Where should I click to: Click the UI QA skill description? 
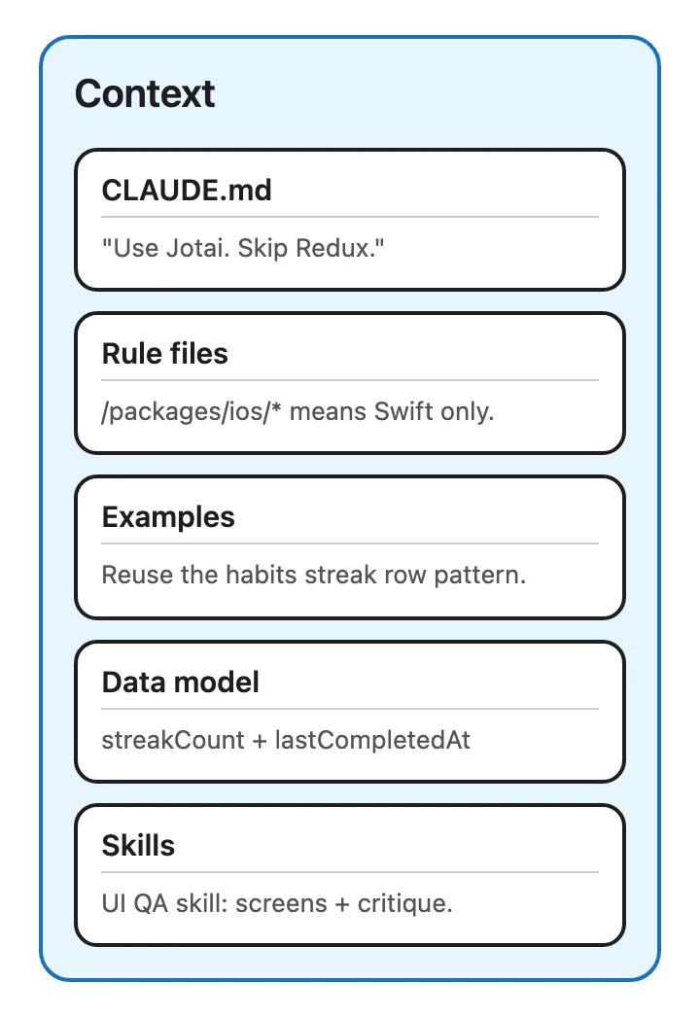click(277, 903)
